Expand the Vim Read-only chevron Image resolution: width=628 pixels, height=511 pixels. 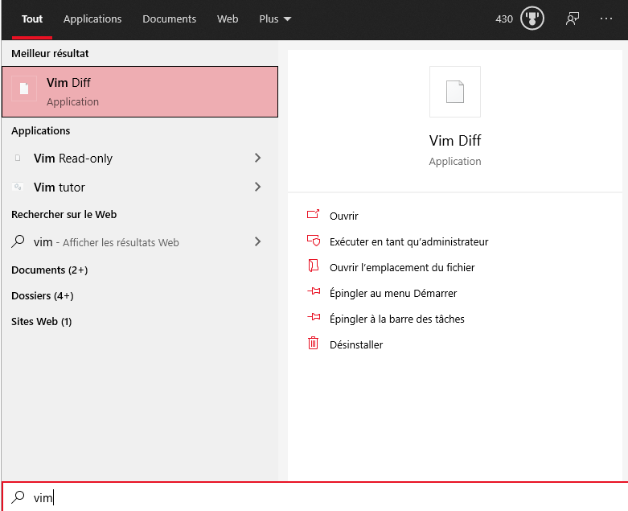(x=257, y=158)
